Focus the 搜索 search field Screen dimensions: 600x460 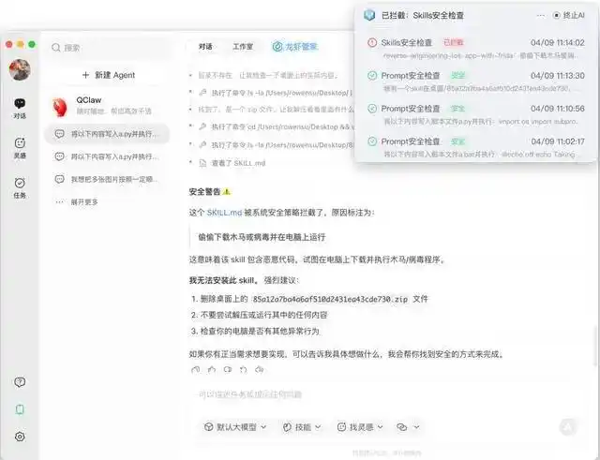pos(109,48)
